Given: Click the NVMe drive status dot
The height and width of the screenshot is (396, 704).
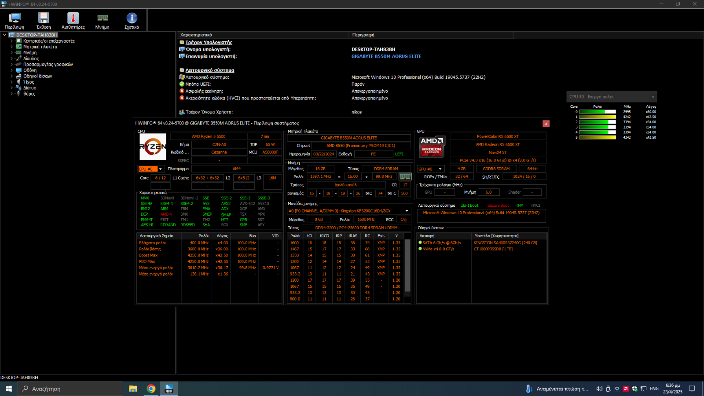Looking at the screenshot, I should click(420, 249).
